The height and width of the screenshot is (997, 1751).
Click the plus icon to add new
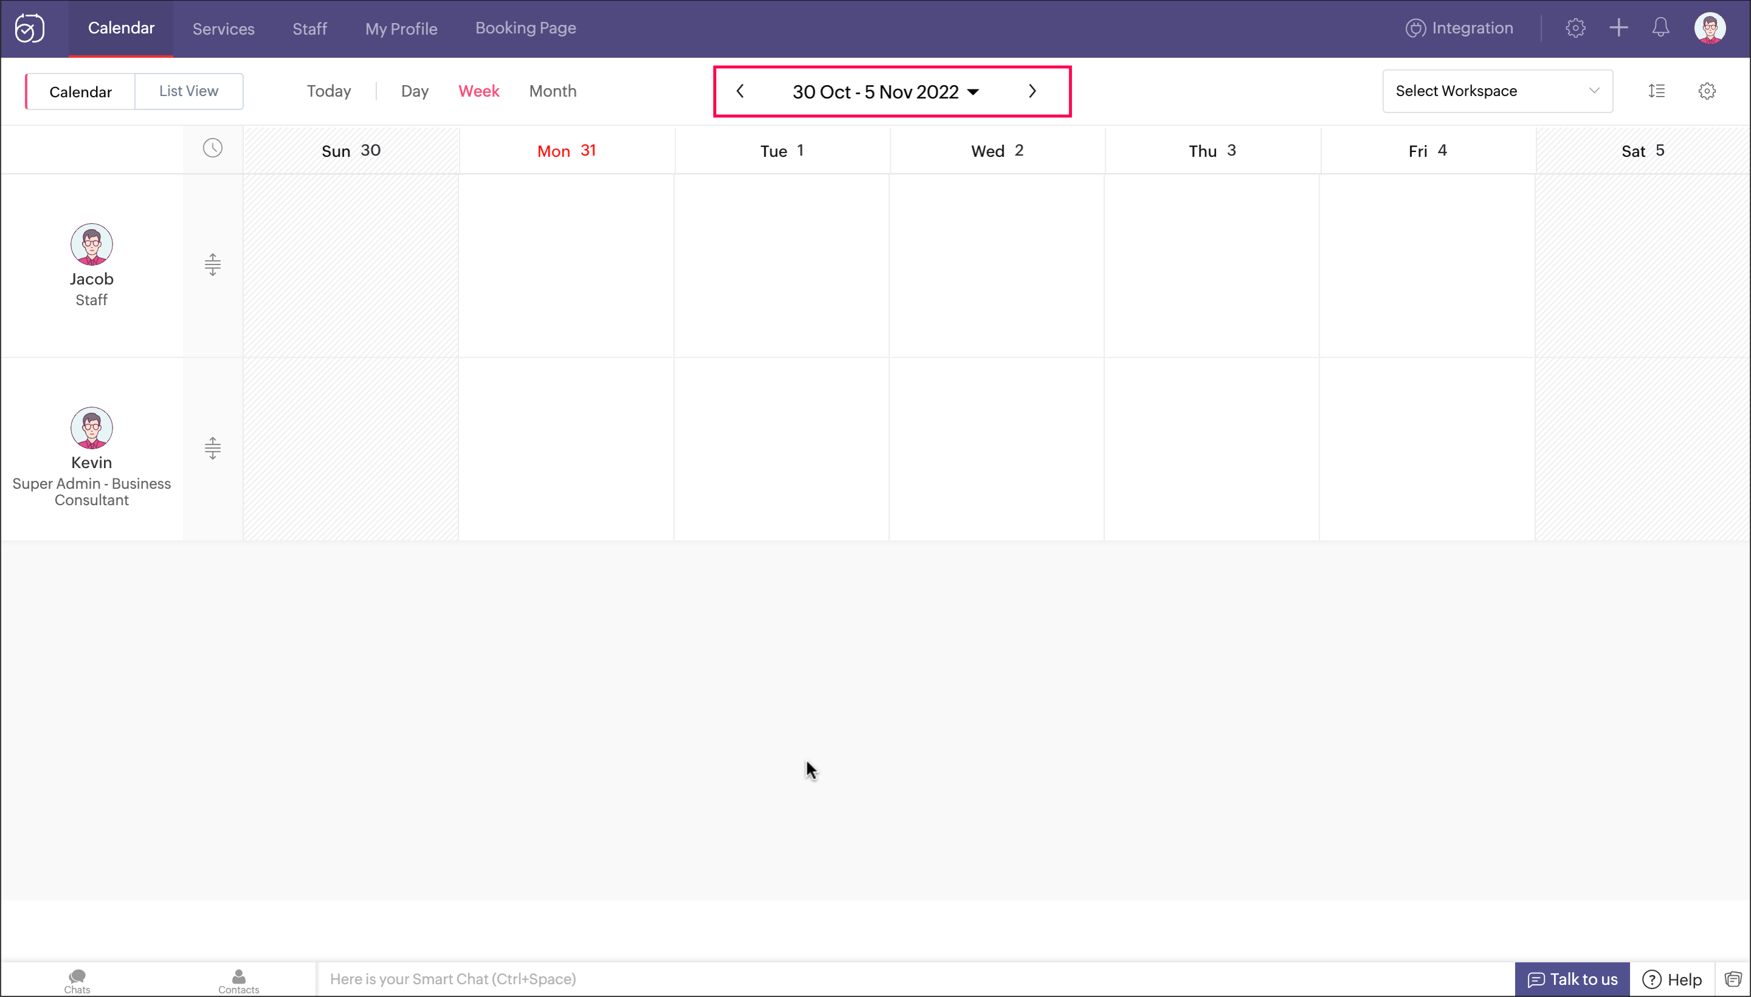click(x=1619, y=28)
